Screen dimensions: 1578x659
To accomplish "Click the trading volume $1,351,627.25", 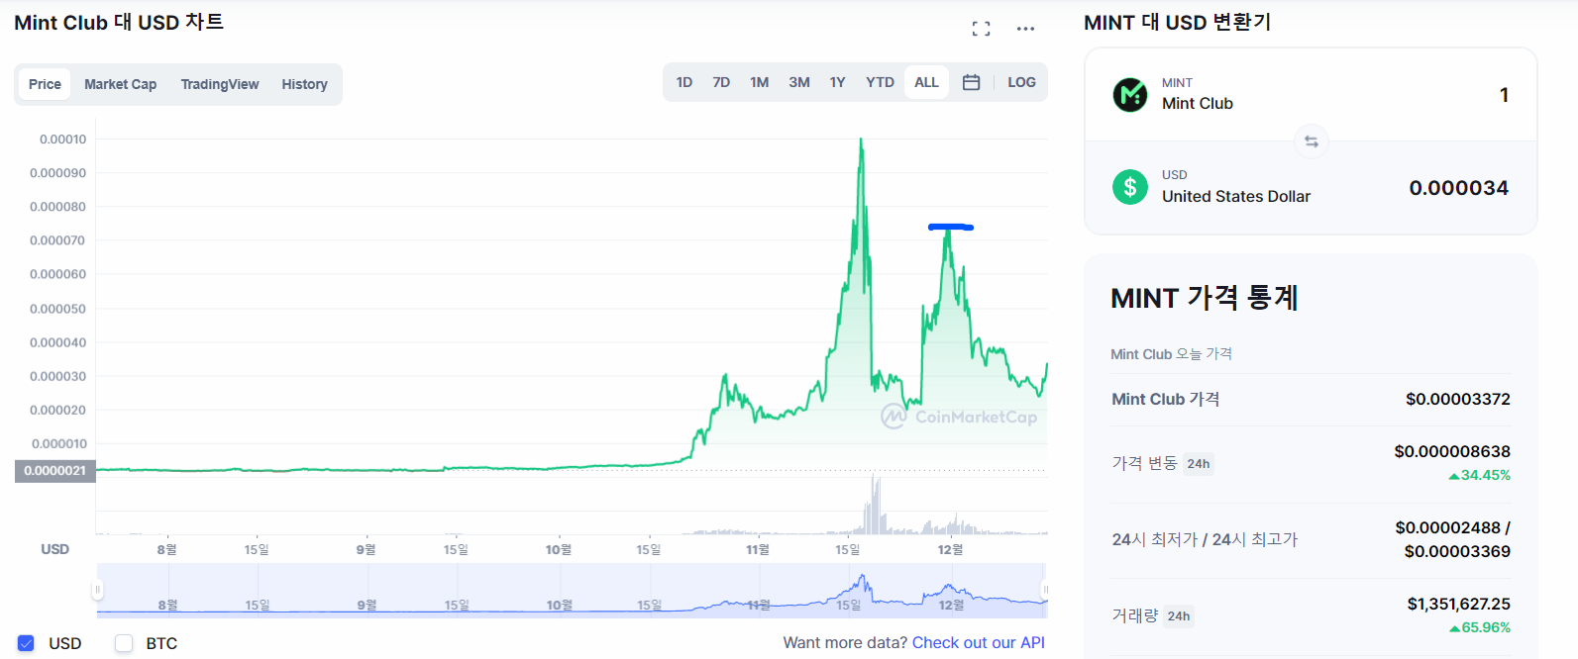I will [1458, 604].
